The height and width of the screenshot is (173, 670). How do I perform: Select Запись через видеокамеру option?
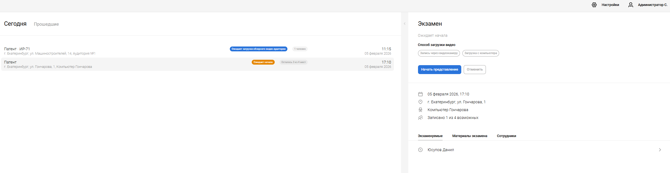click(x=439, y=53)
